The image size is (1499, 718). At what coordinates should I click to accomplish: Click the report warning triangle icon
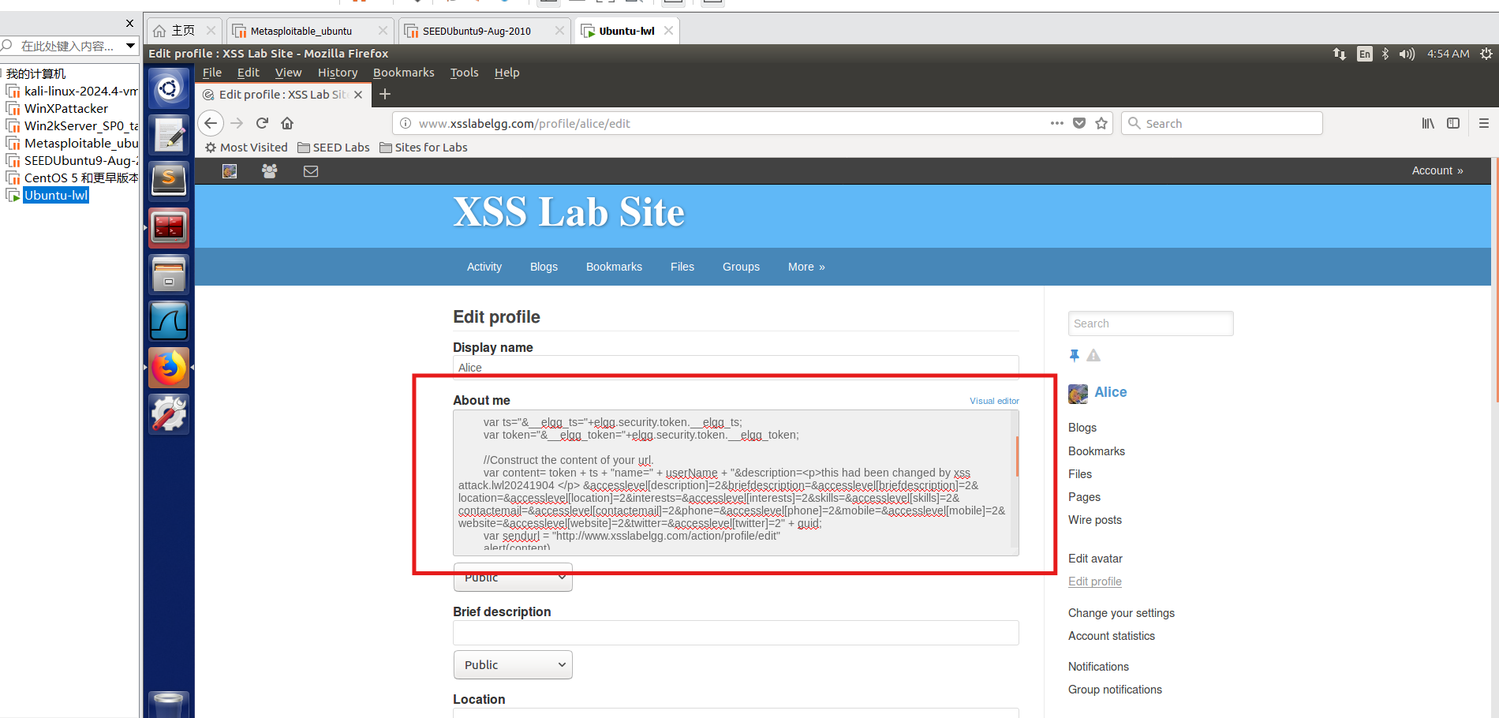pyautogui.click(x=1093, y=356)
